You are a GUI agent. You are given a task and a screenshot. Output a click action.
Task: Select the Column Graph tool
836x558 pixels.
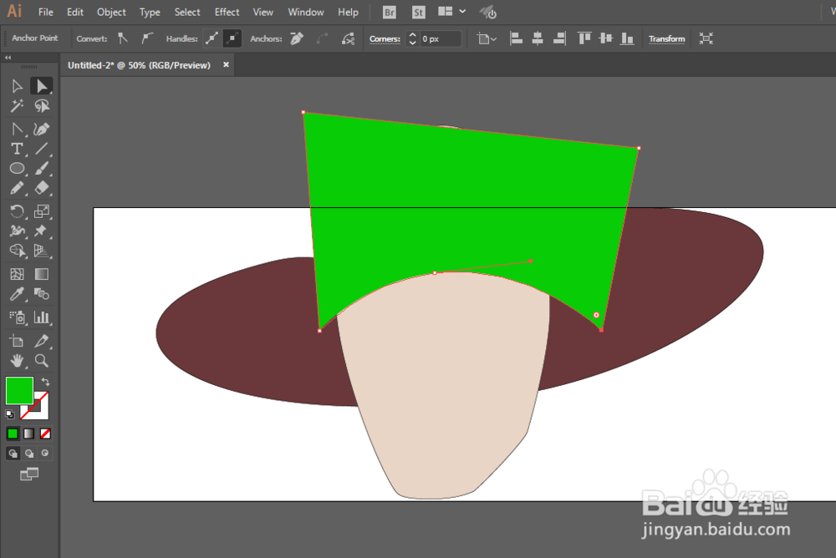[41, 317]
